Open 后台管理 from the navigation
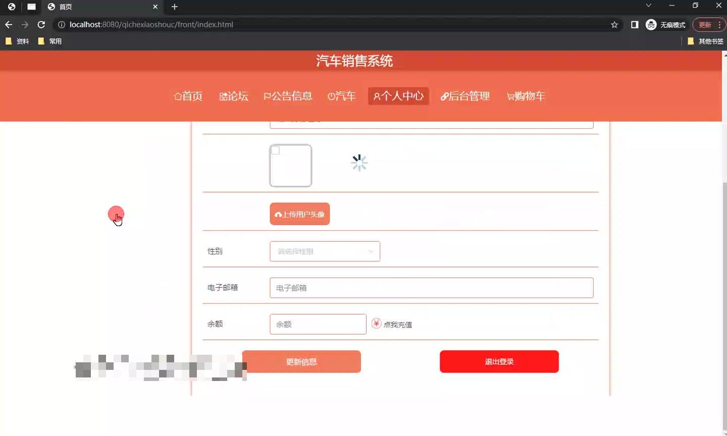 (x=465, y=96)
